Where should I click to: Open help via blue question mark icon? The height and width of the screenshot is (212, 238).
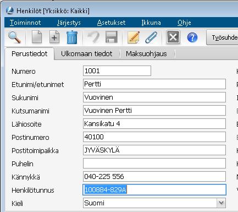coord(192,37)
